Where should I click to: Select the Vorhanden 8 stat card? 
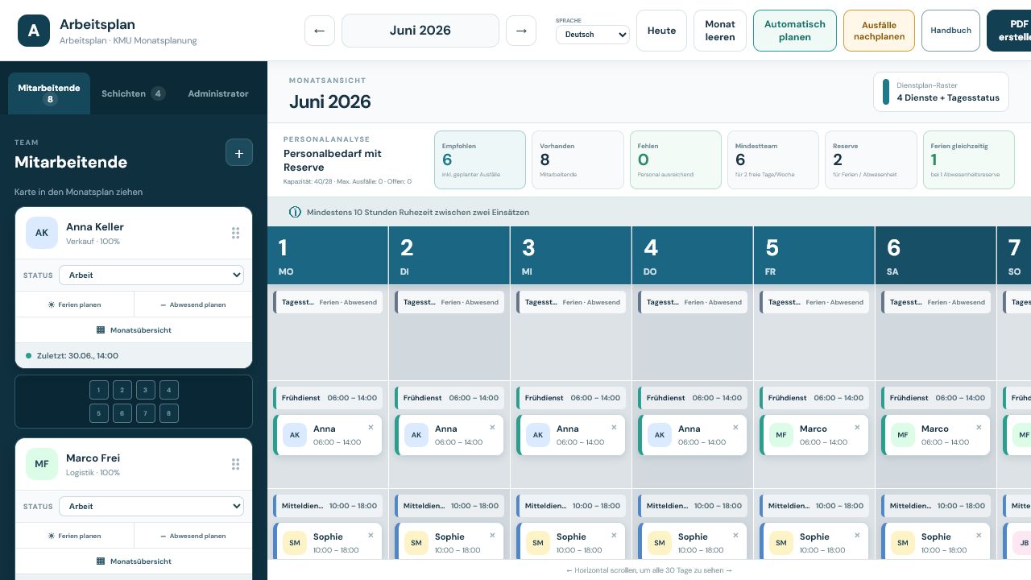tap(578, 160)
